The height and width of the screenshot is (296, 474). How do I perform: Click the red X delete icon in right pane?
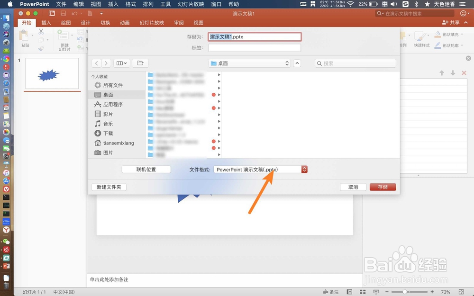click(x=464, y=73)
